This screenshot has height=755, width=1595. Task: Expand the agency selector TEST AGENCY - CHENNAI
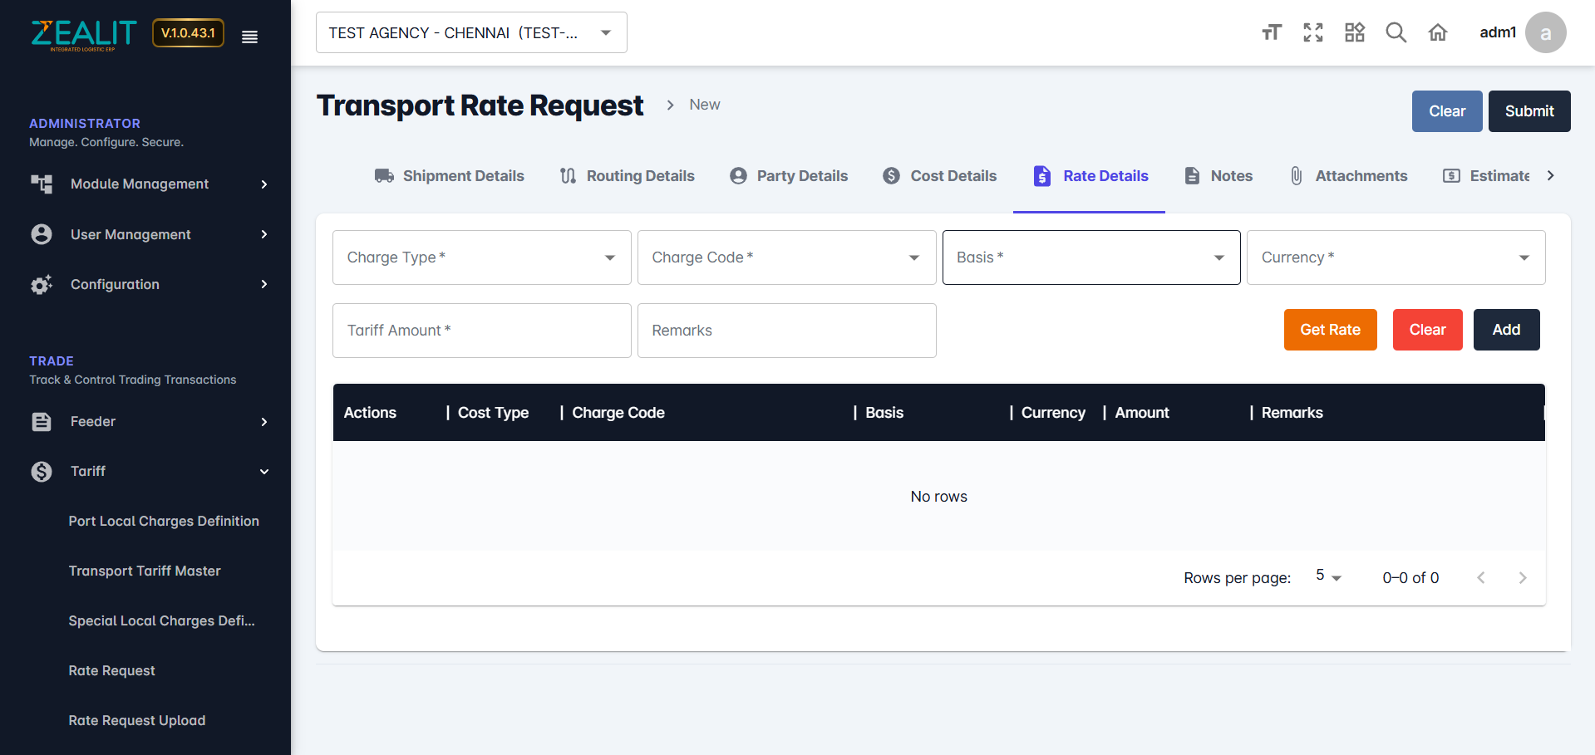470,32
